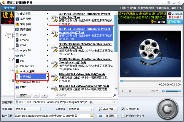Viewport: 184px width, 122px height.
Task: Click the PSP console icon
Action: pos(17,56)
